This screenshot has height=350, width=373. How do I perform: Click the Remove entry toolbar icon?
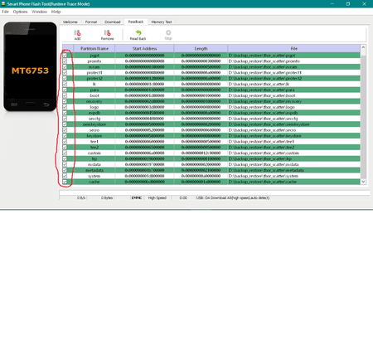coord(108,33)
